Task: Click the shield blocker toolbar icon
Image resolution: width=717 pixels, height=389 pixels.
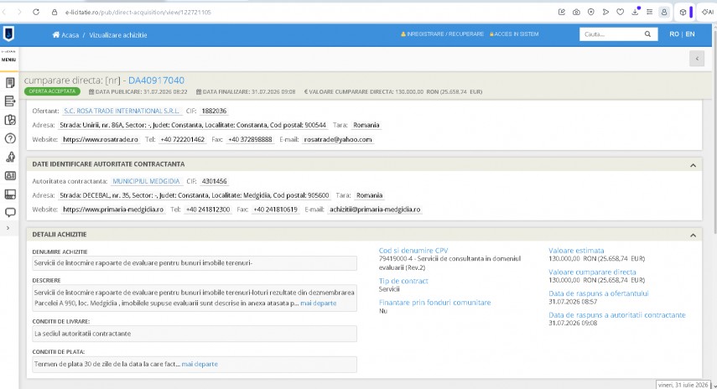Action: [591, 13]
